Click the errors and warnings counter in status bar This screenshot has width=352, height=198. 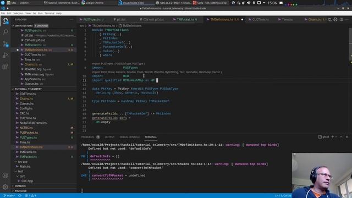tap(31, 196)
